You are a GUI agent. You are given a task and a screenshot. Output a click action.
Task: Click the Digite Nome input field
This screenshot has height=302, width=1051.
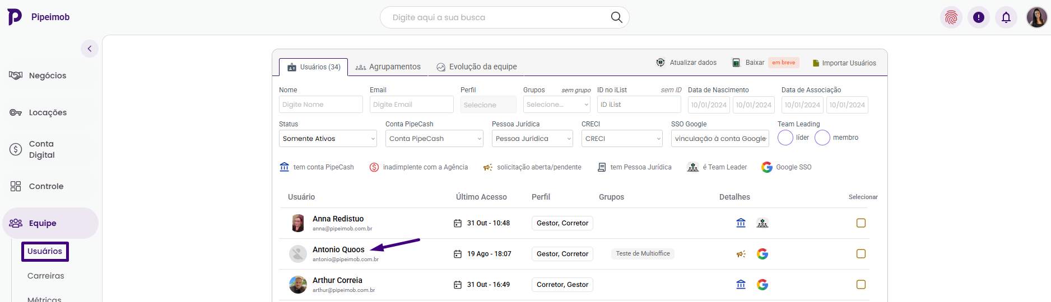coord(320,105)
